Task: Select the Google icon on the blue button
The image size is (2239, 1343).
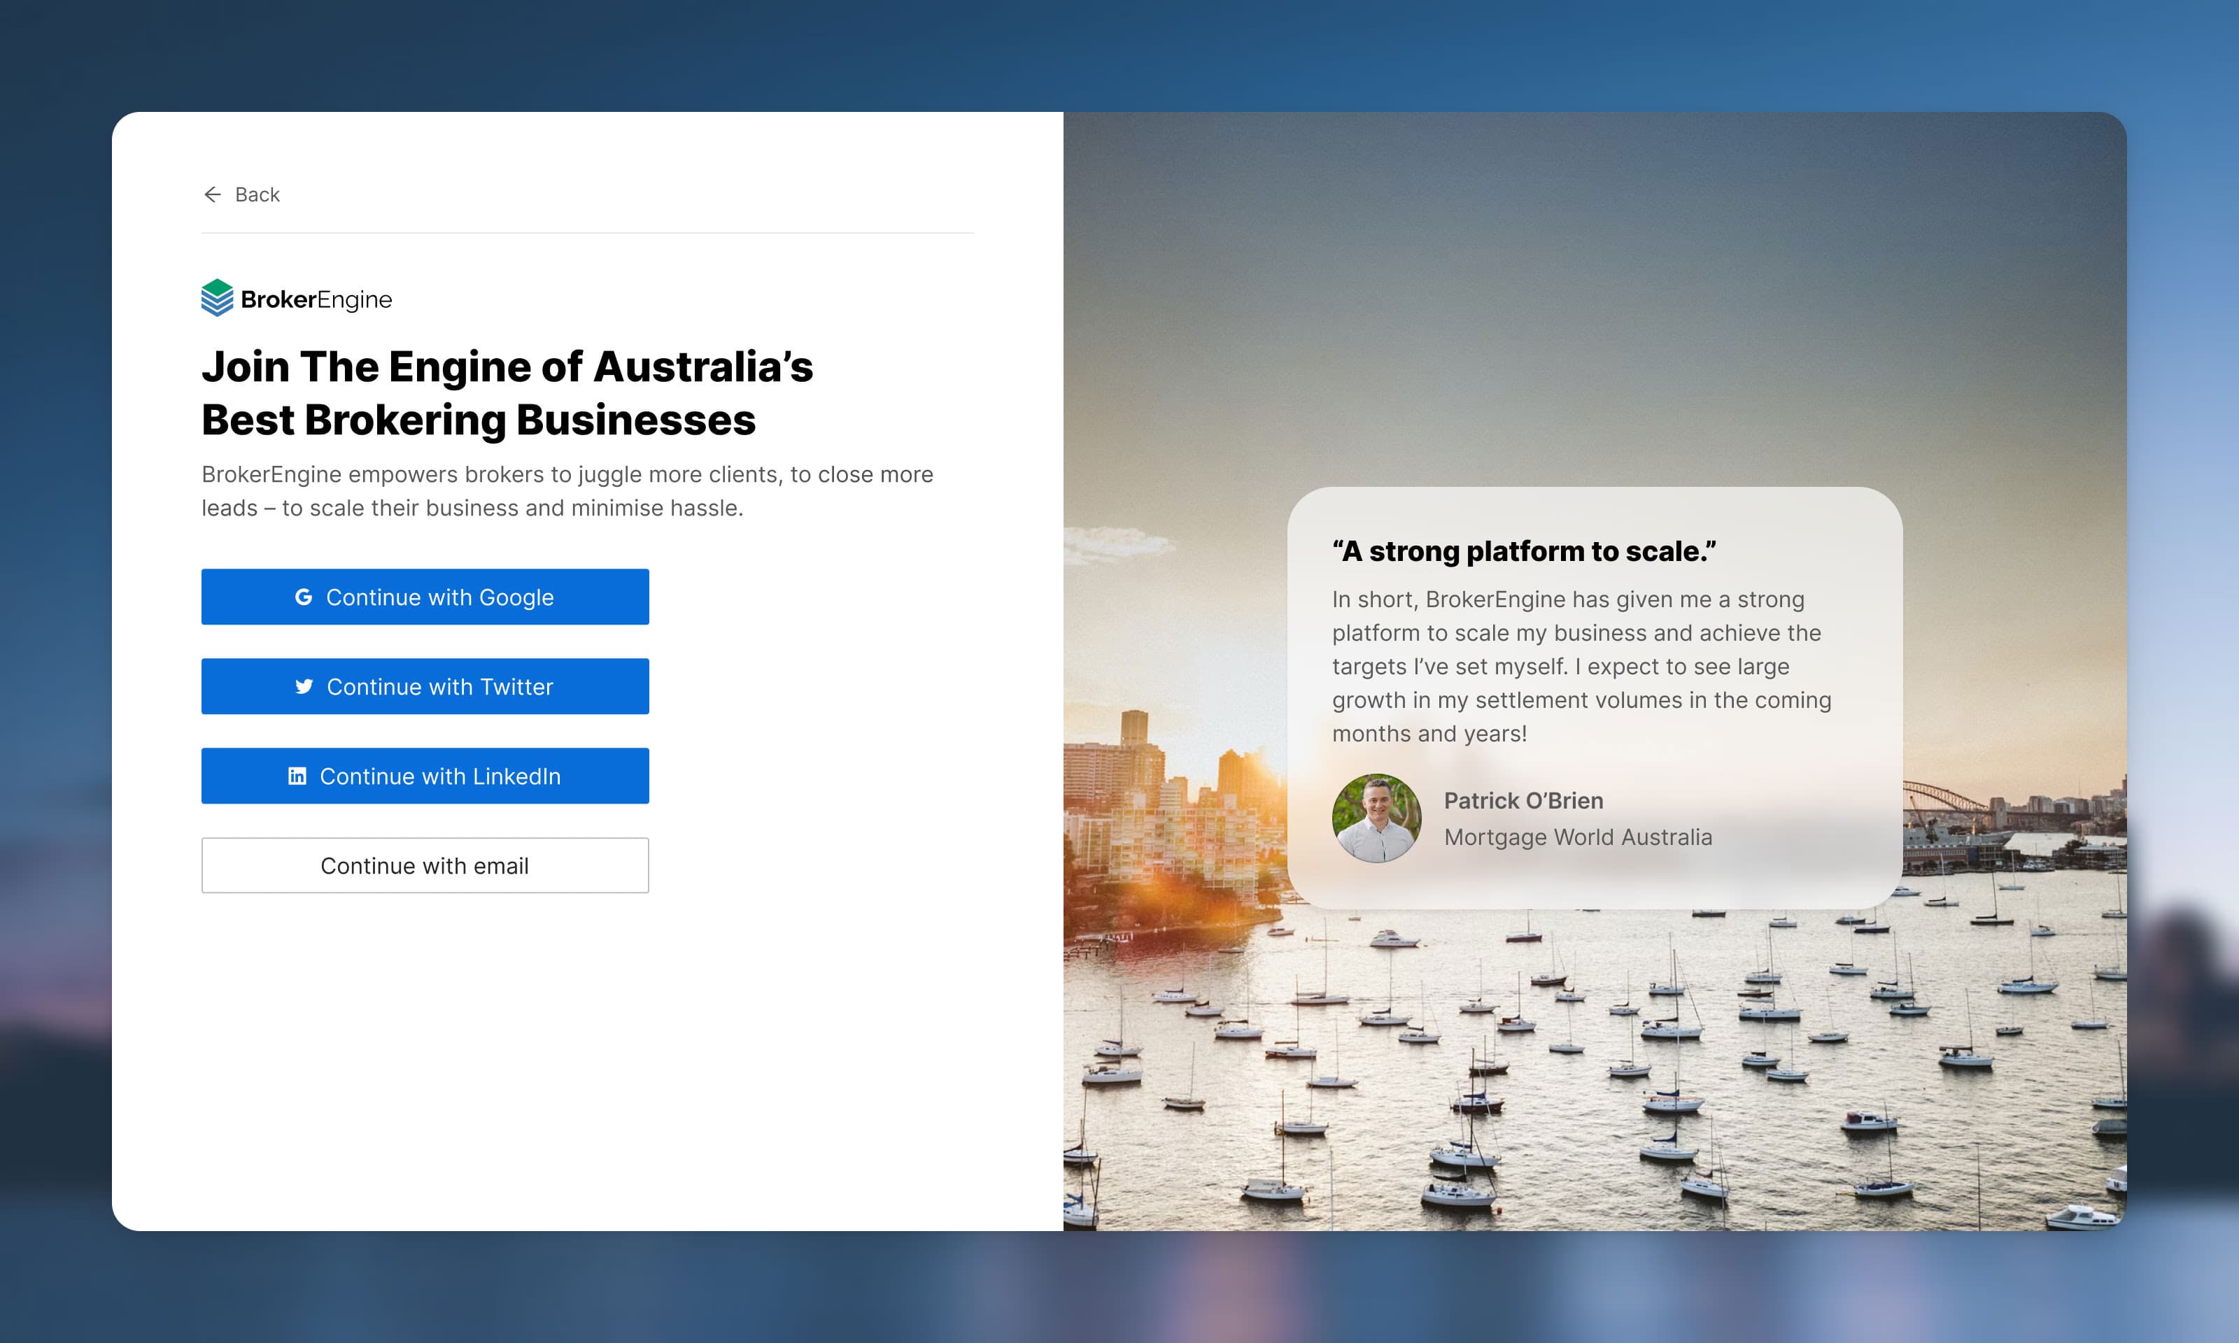Action: [304, 597]
